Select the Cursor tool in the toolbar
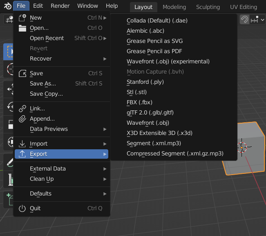The height and width of the screenshot is (236, 266). coord(9,69)
